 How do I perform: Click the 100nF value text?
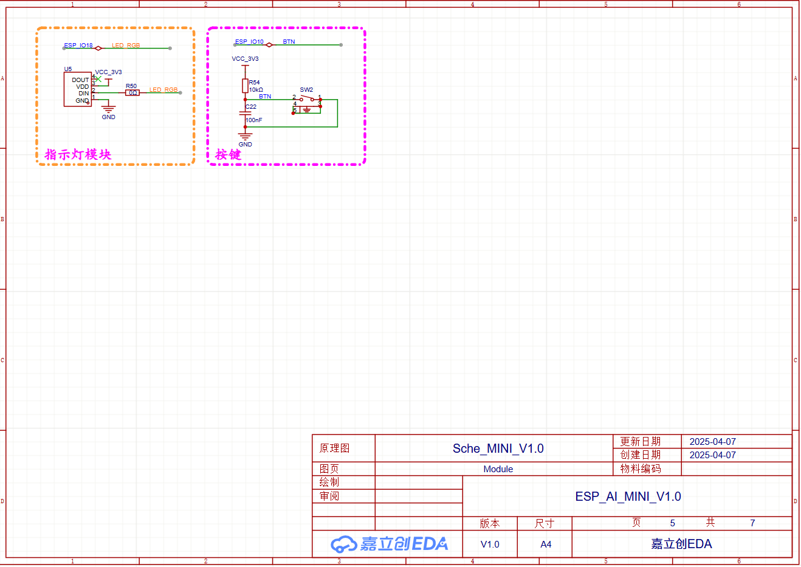[254, 120]
